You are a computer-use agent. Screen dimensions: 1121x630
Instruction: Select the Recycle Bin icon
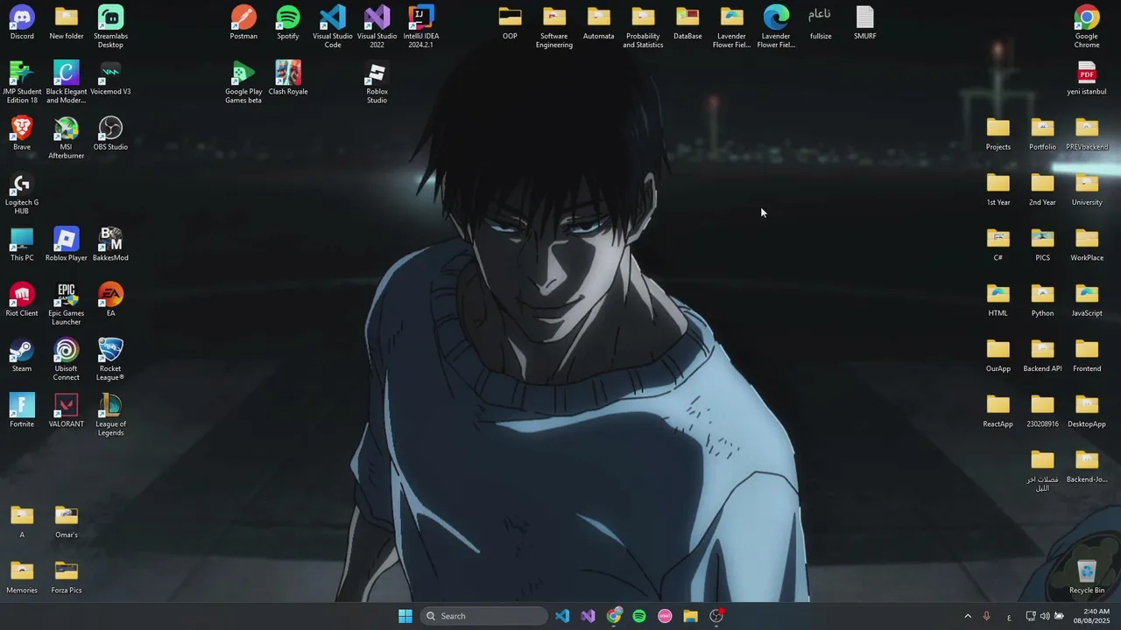(x=1087, y=577)
